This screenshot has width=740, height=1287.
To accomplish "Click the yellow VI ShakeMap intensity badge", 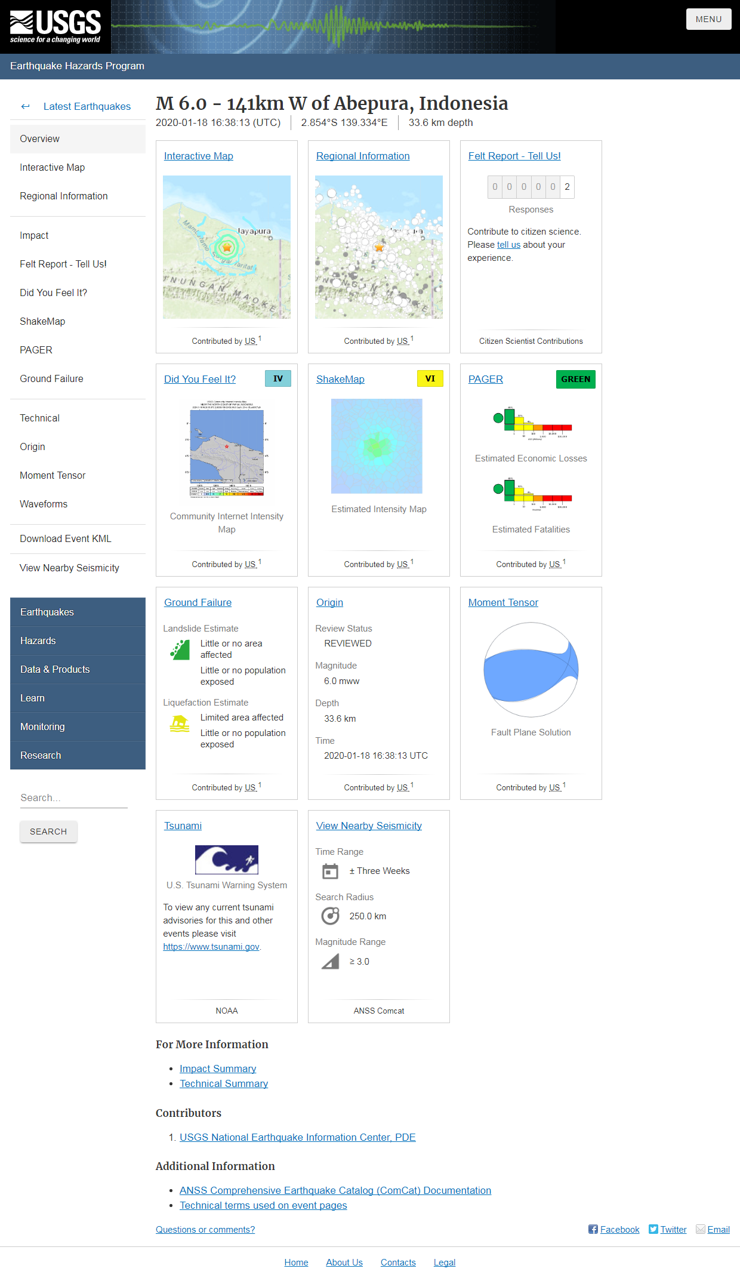I will pyautogui.click(x=430, y=378).
